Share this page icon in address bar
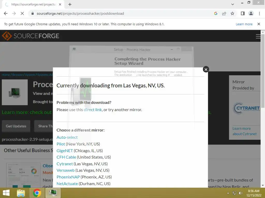265x198 pixels. (x=224, y=13)
